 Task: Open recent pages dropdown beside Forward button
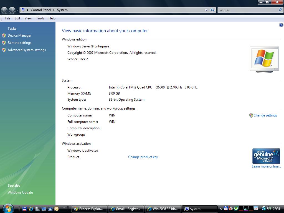tap(17, 10)
